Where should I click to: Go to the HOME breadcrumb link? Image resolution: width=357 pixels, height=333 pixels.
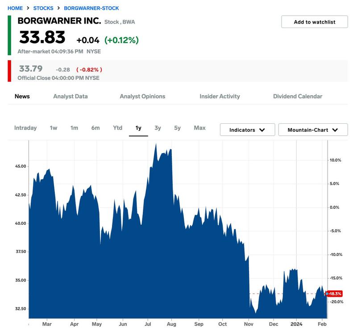click(15, 8)
